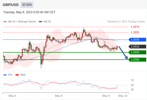Select the 1.2616 current price tag
This screenshot has height=100, width=147.
click(x=137, y=46)
